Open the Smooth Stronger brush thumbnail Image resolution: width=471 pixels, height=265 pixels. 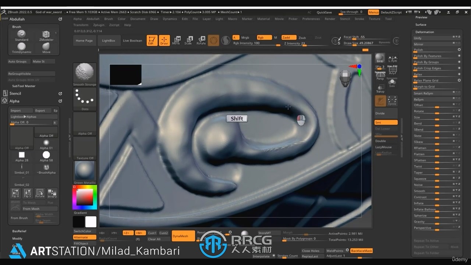(x=85, y=75)
